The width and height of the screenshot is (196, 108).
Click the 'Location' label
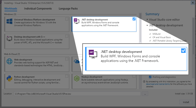tap(8, 94)
